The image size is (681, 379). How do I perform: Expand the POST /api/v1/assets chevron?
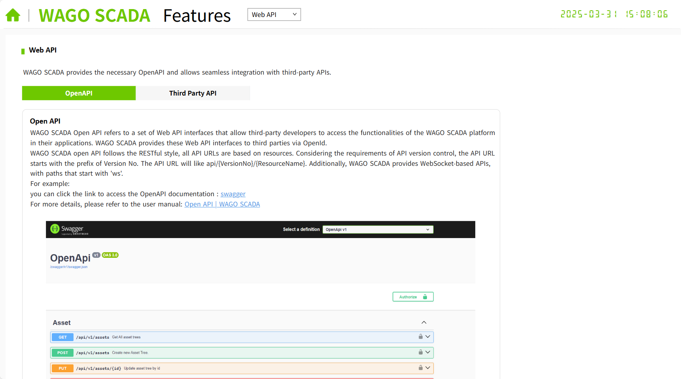428,352
